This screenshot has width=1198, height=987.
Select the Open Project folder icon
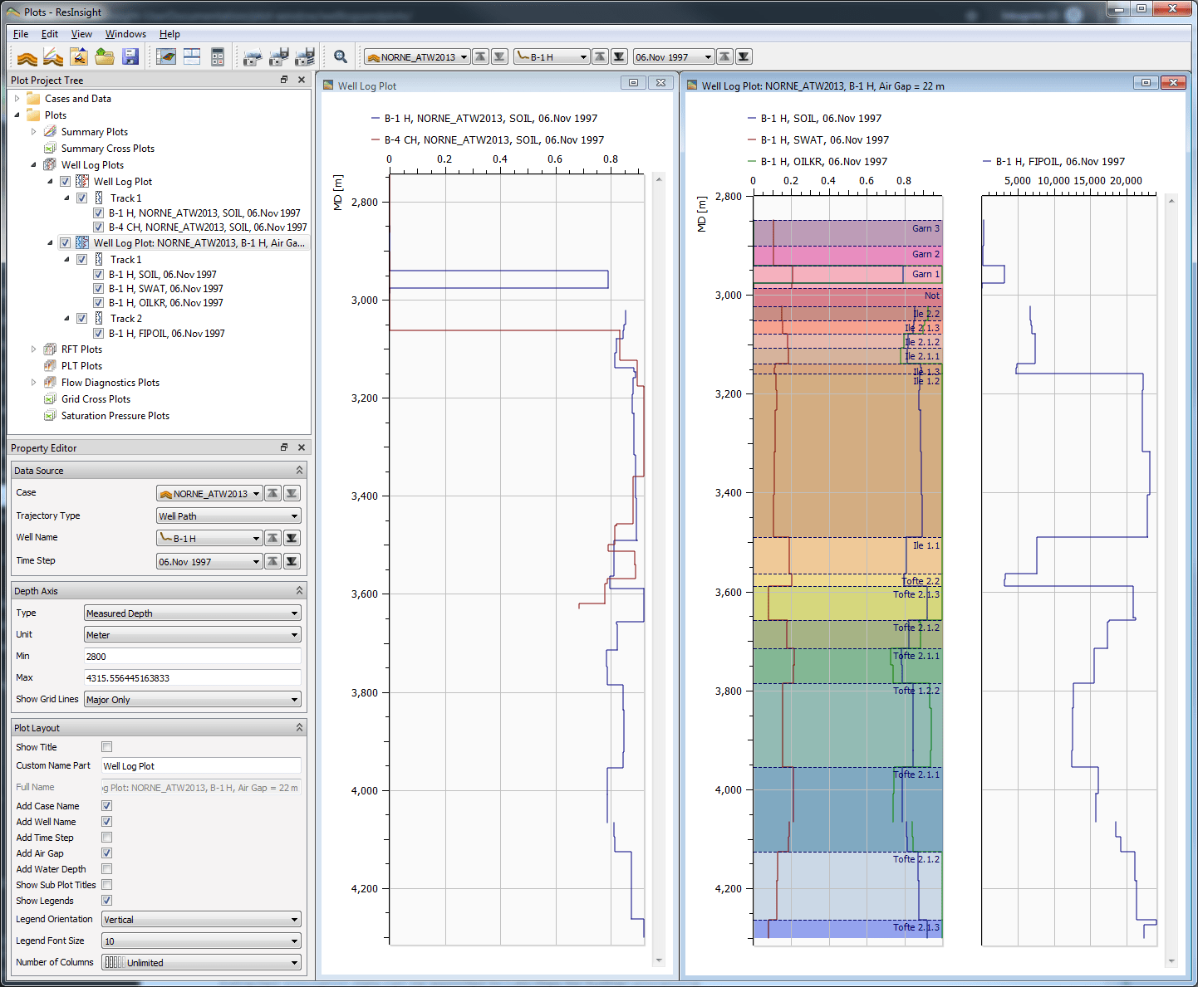105,56
